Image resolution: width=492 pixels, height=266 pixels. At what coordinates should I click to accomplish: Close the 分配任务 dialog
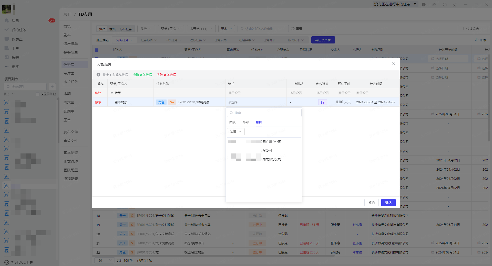point(393,64)
